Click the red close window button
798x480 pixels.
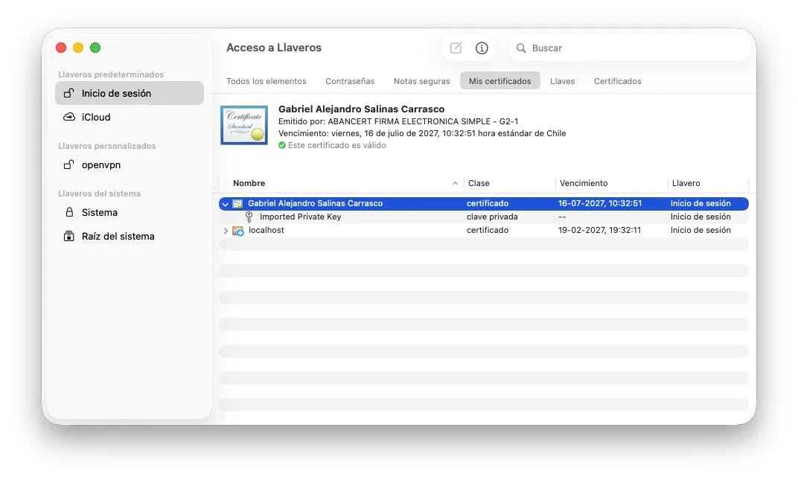(61, 48)
